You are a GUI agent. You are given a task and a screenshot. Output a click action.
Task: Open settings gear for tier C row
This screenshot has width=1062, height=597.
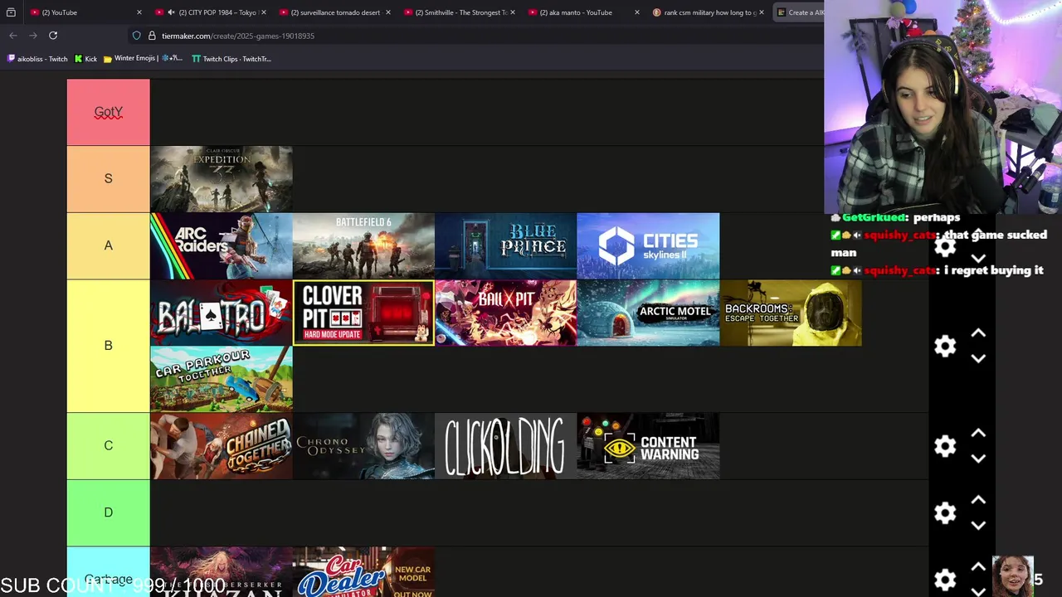945,446
